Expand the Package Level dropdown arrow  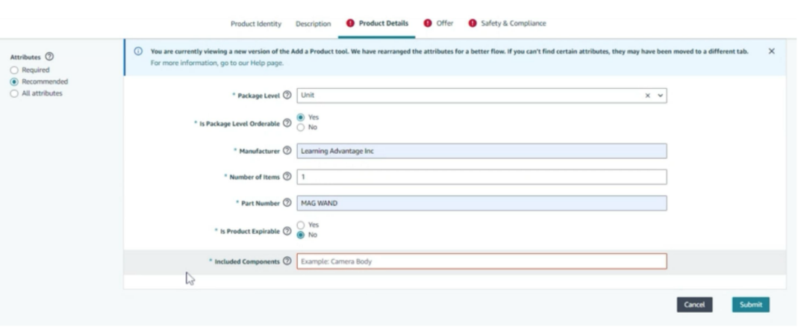pos(660,96)
